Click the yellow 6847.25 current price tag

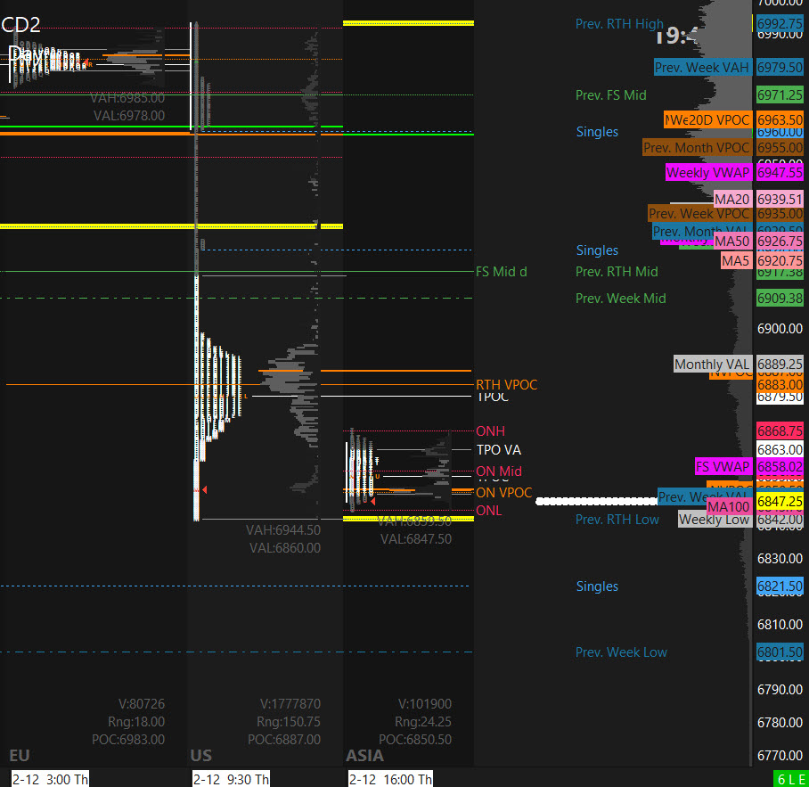780,502
